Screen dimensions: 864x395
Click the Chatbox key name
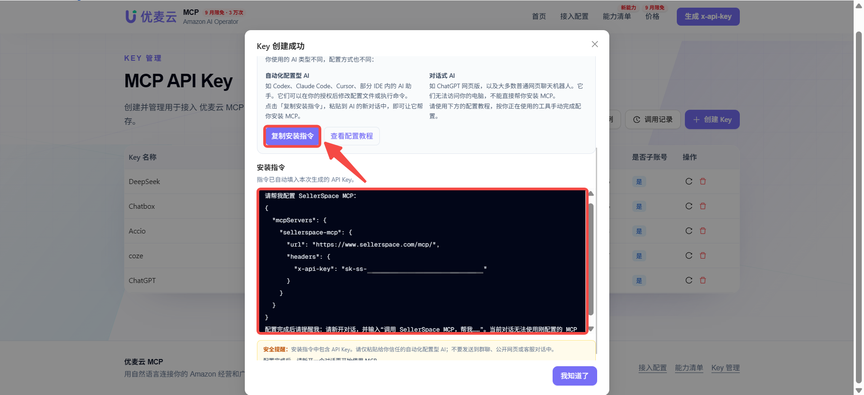[x=142, y=206]
